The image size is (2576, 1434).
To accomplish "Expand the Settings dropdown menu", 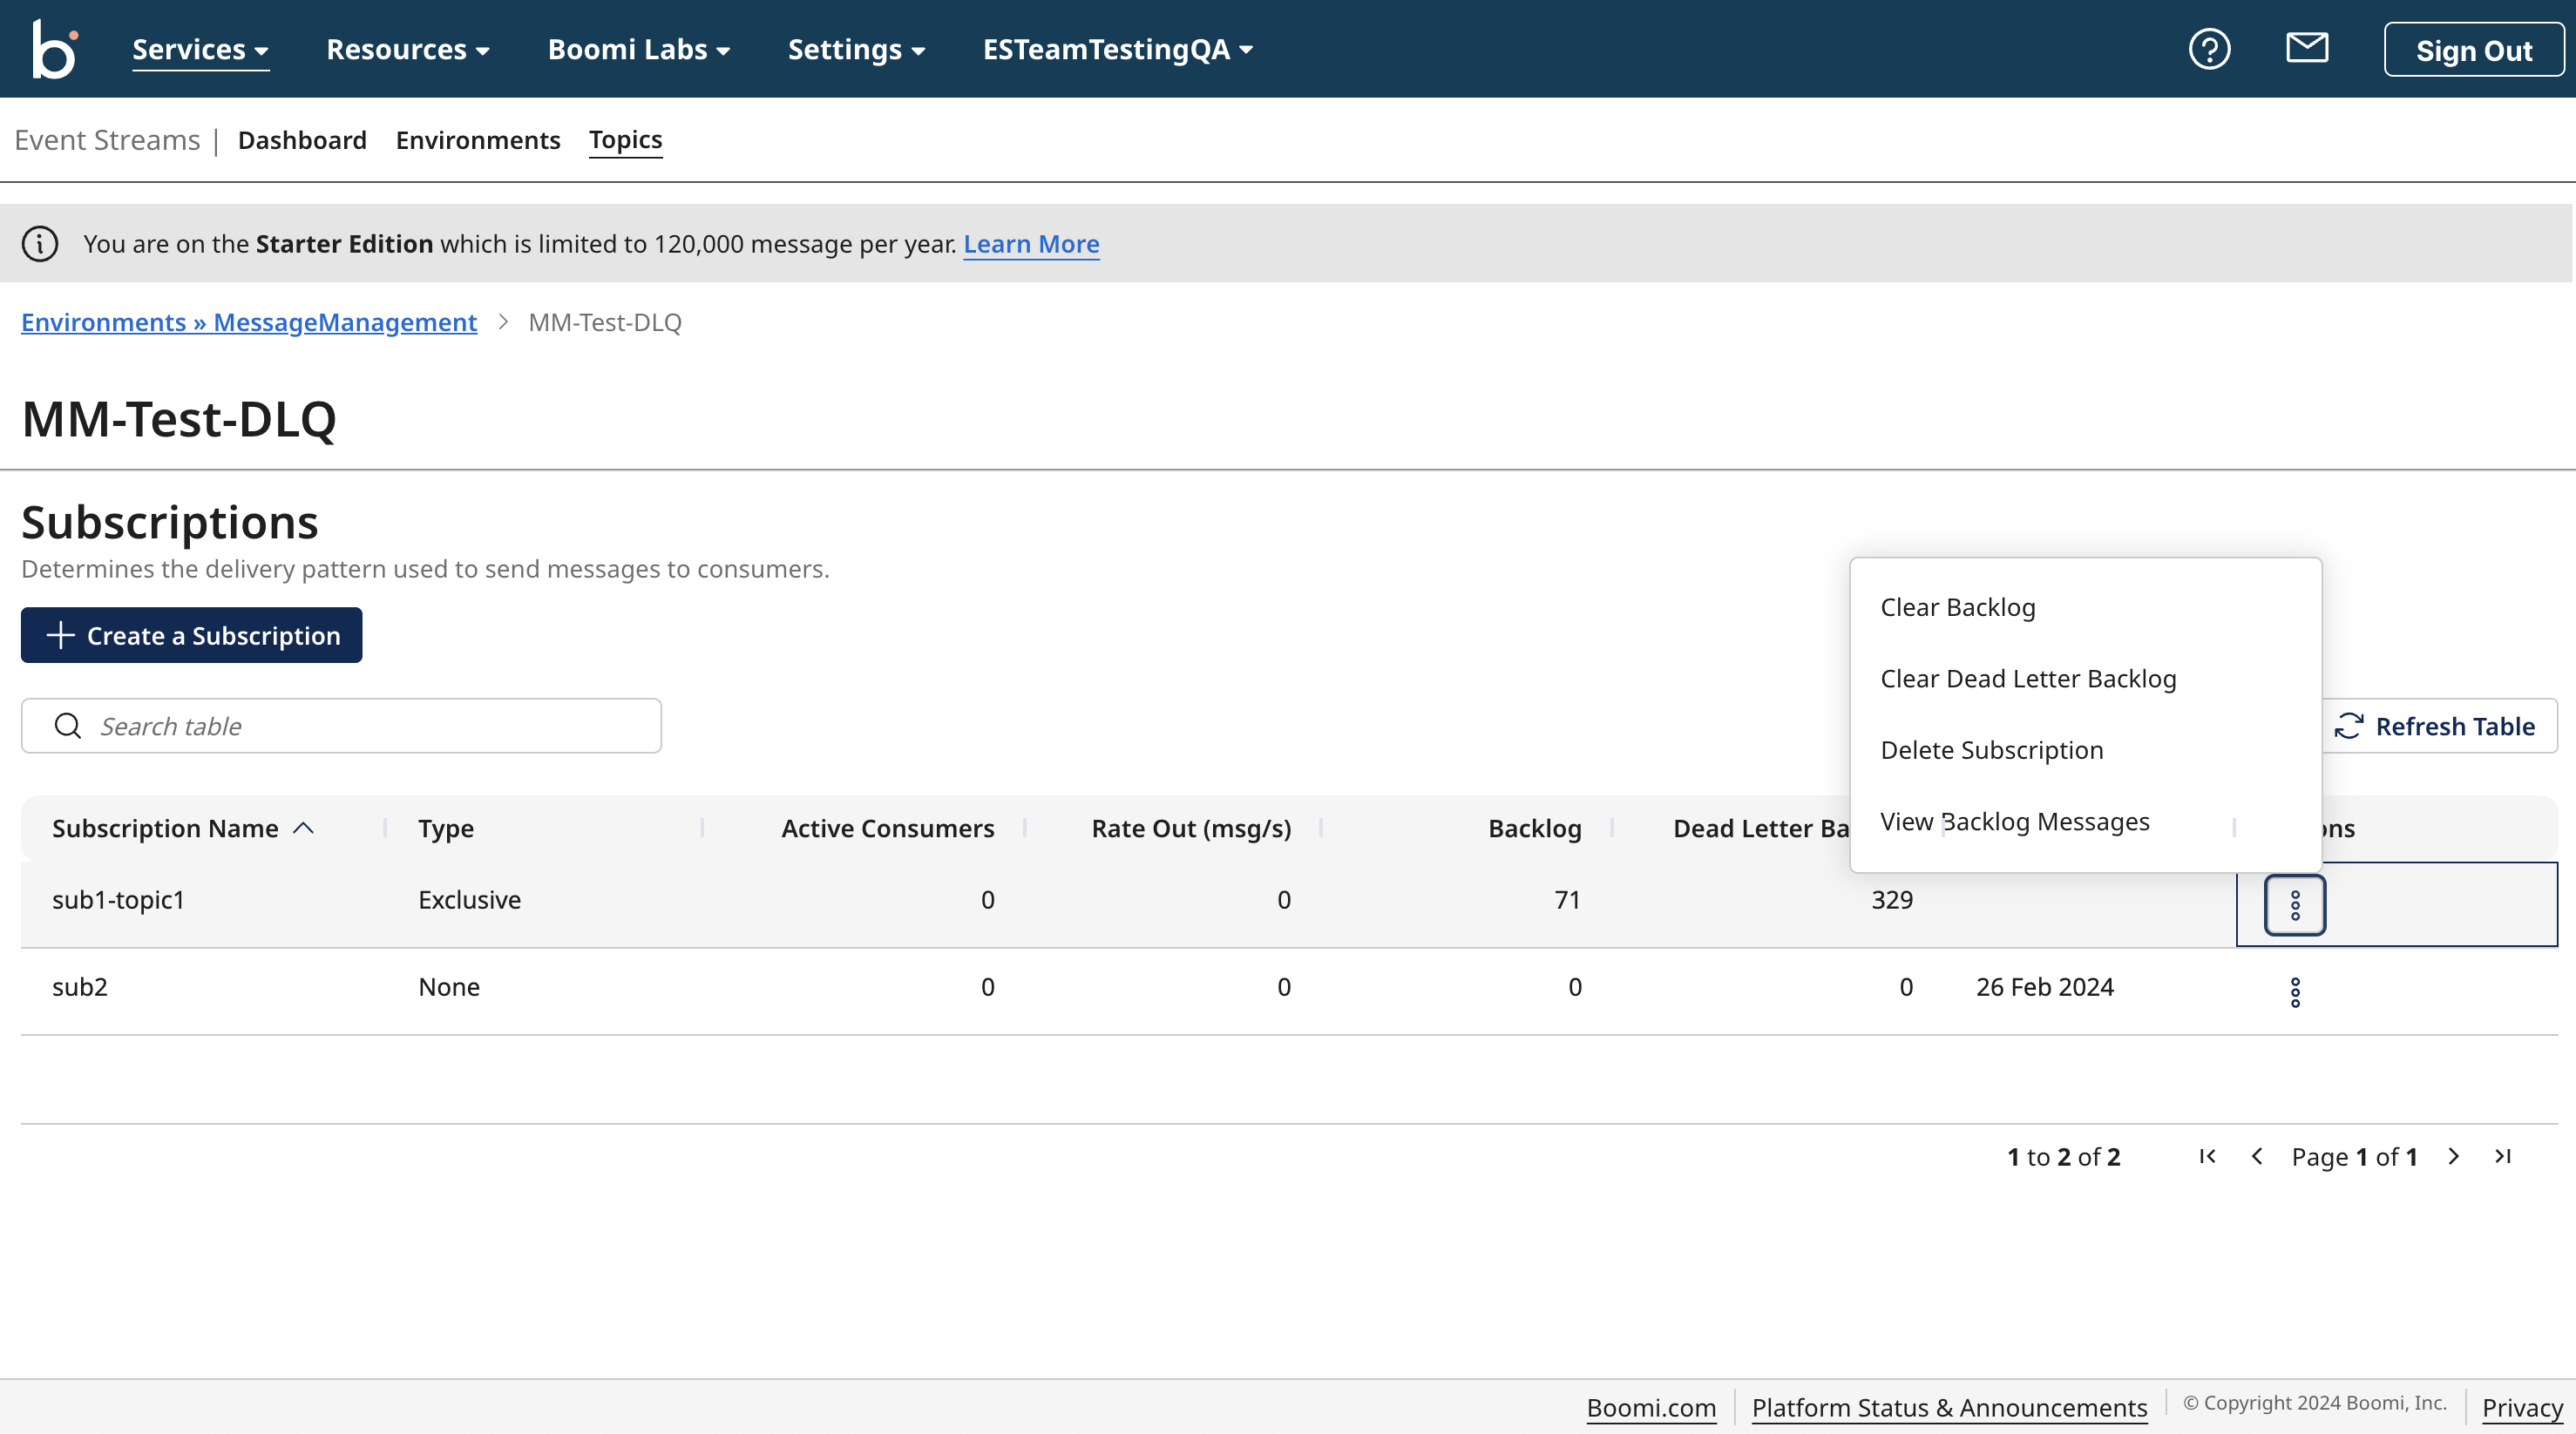I will [x=856, y=50].
